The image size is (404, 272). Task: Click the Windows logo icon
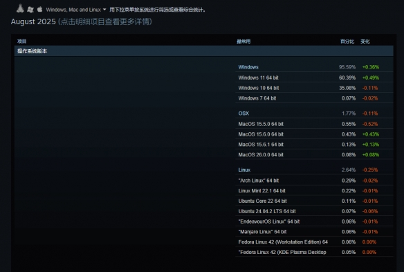[30, 10]
